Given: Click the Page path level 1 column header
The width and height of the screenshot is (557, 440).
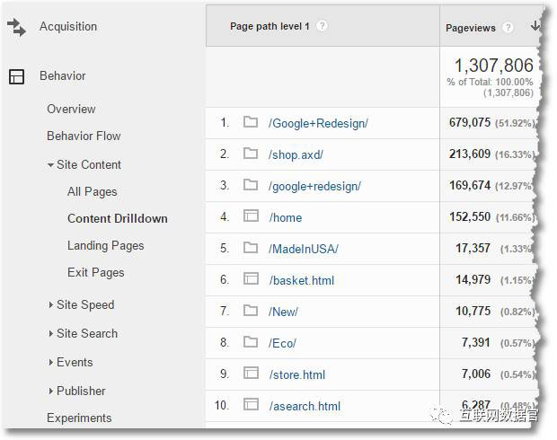Looking at the screenshot, I should 270,26.
